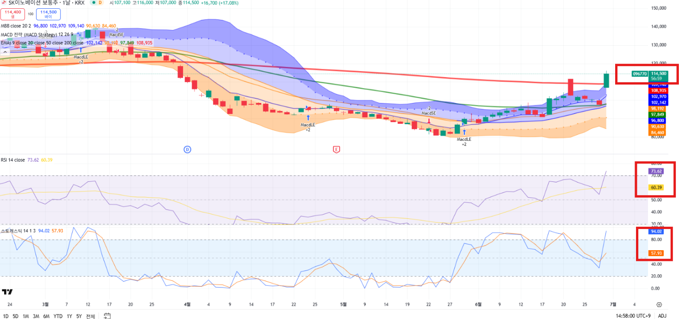Click the 84,460 orange price label
Viewport: 679px width, 319px height.
(658, 132)
